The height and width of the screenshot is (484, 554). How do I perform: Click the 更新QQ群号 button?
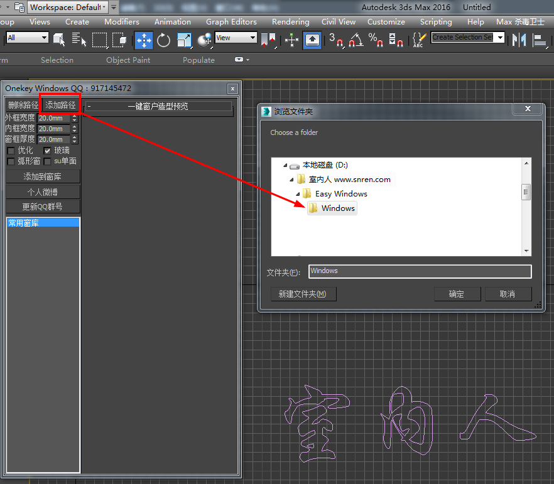[43, 207]
